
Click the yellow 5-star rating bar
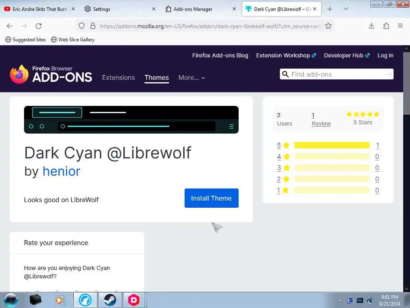pyautogui.click(x=332, y=145)
